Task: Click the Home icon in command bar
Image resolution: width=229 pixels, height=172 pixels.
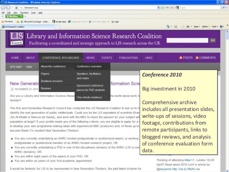Action: (168, 27)
